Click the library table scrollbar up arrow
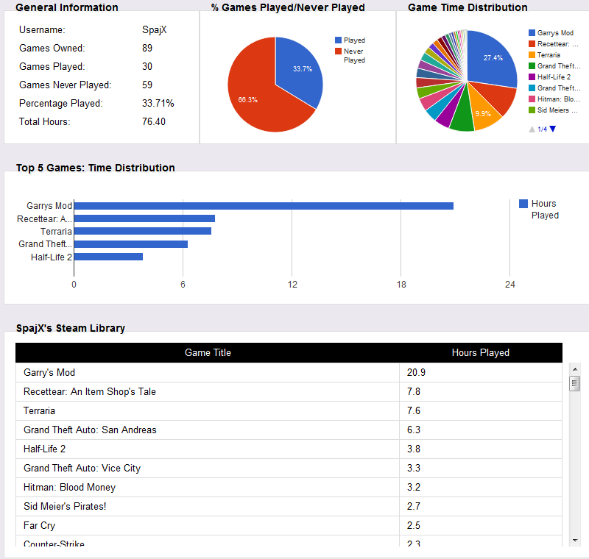This screenshot has width=589, height=559. click(x=575, y=369)
